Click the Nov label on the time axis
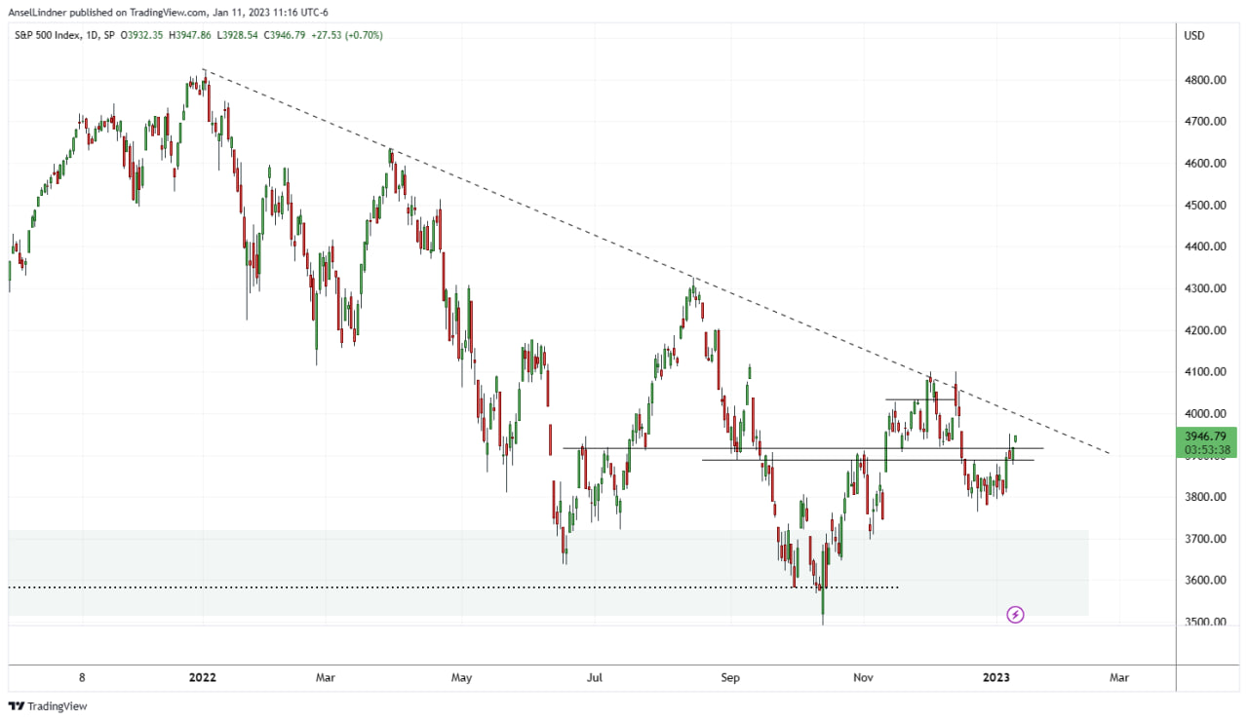 (x=863, y=677)
